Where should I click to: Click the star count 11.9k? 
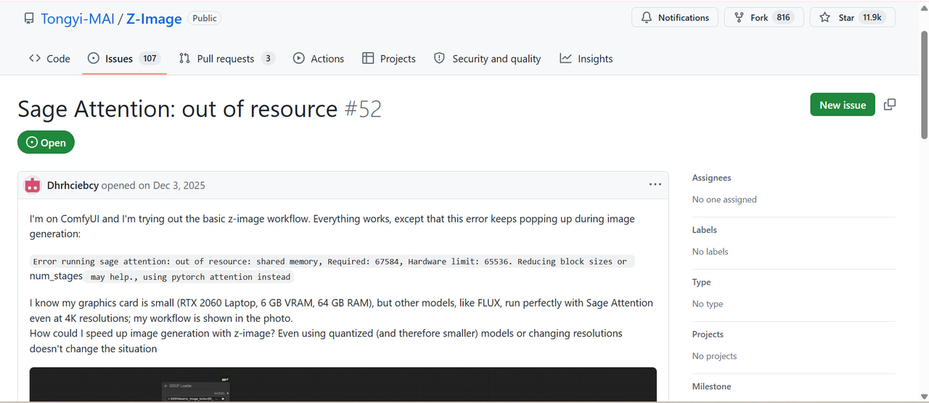pos(872,17)
